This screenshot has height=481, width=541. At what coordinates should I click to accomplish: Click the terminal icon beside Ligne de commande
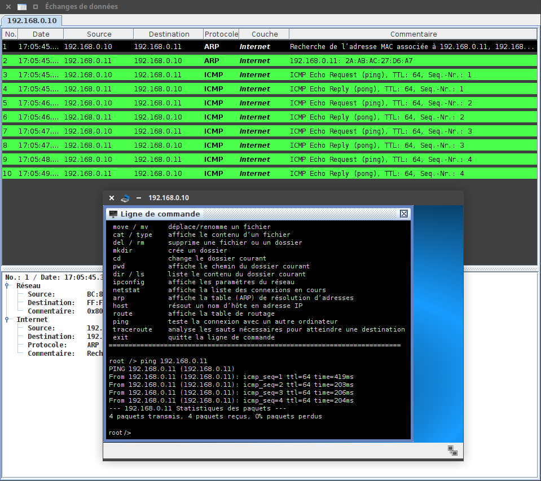[113, 214]
